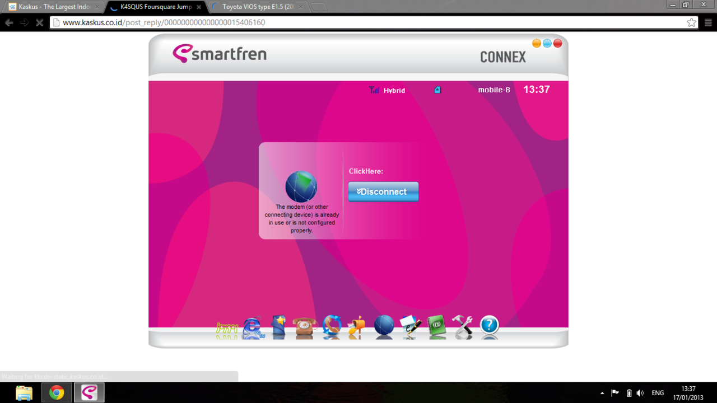Click the CONNEX title text
The width and height of the screenshot is (717, 403).
point(503,57)
